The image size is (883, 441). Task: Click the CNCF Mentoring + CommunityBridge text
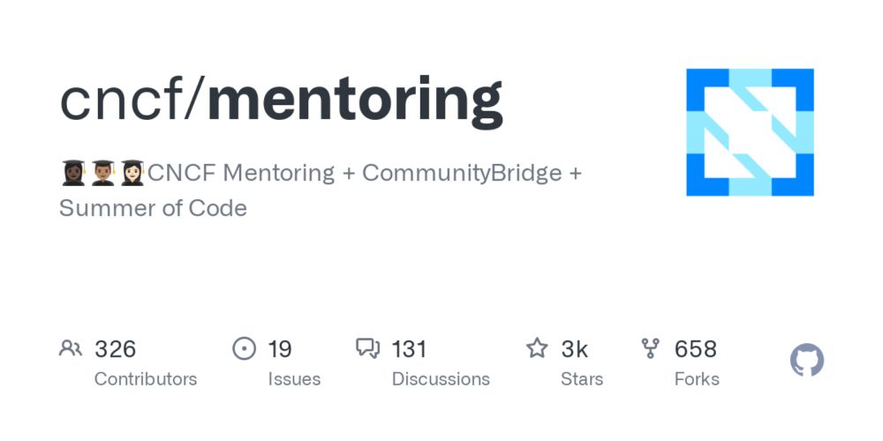(355, 173)
